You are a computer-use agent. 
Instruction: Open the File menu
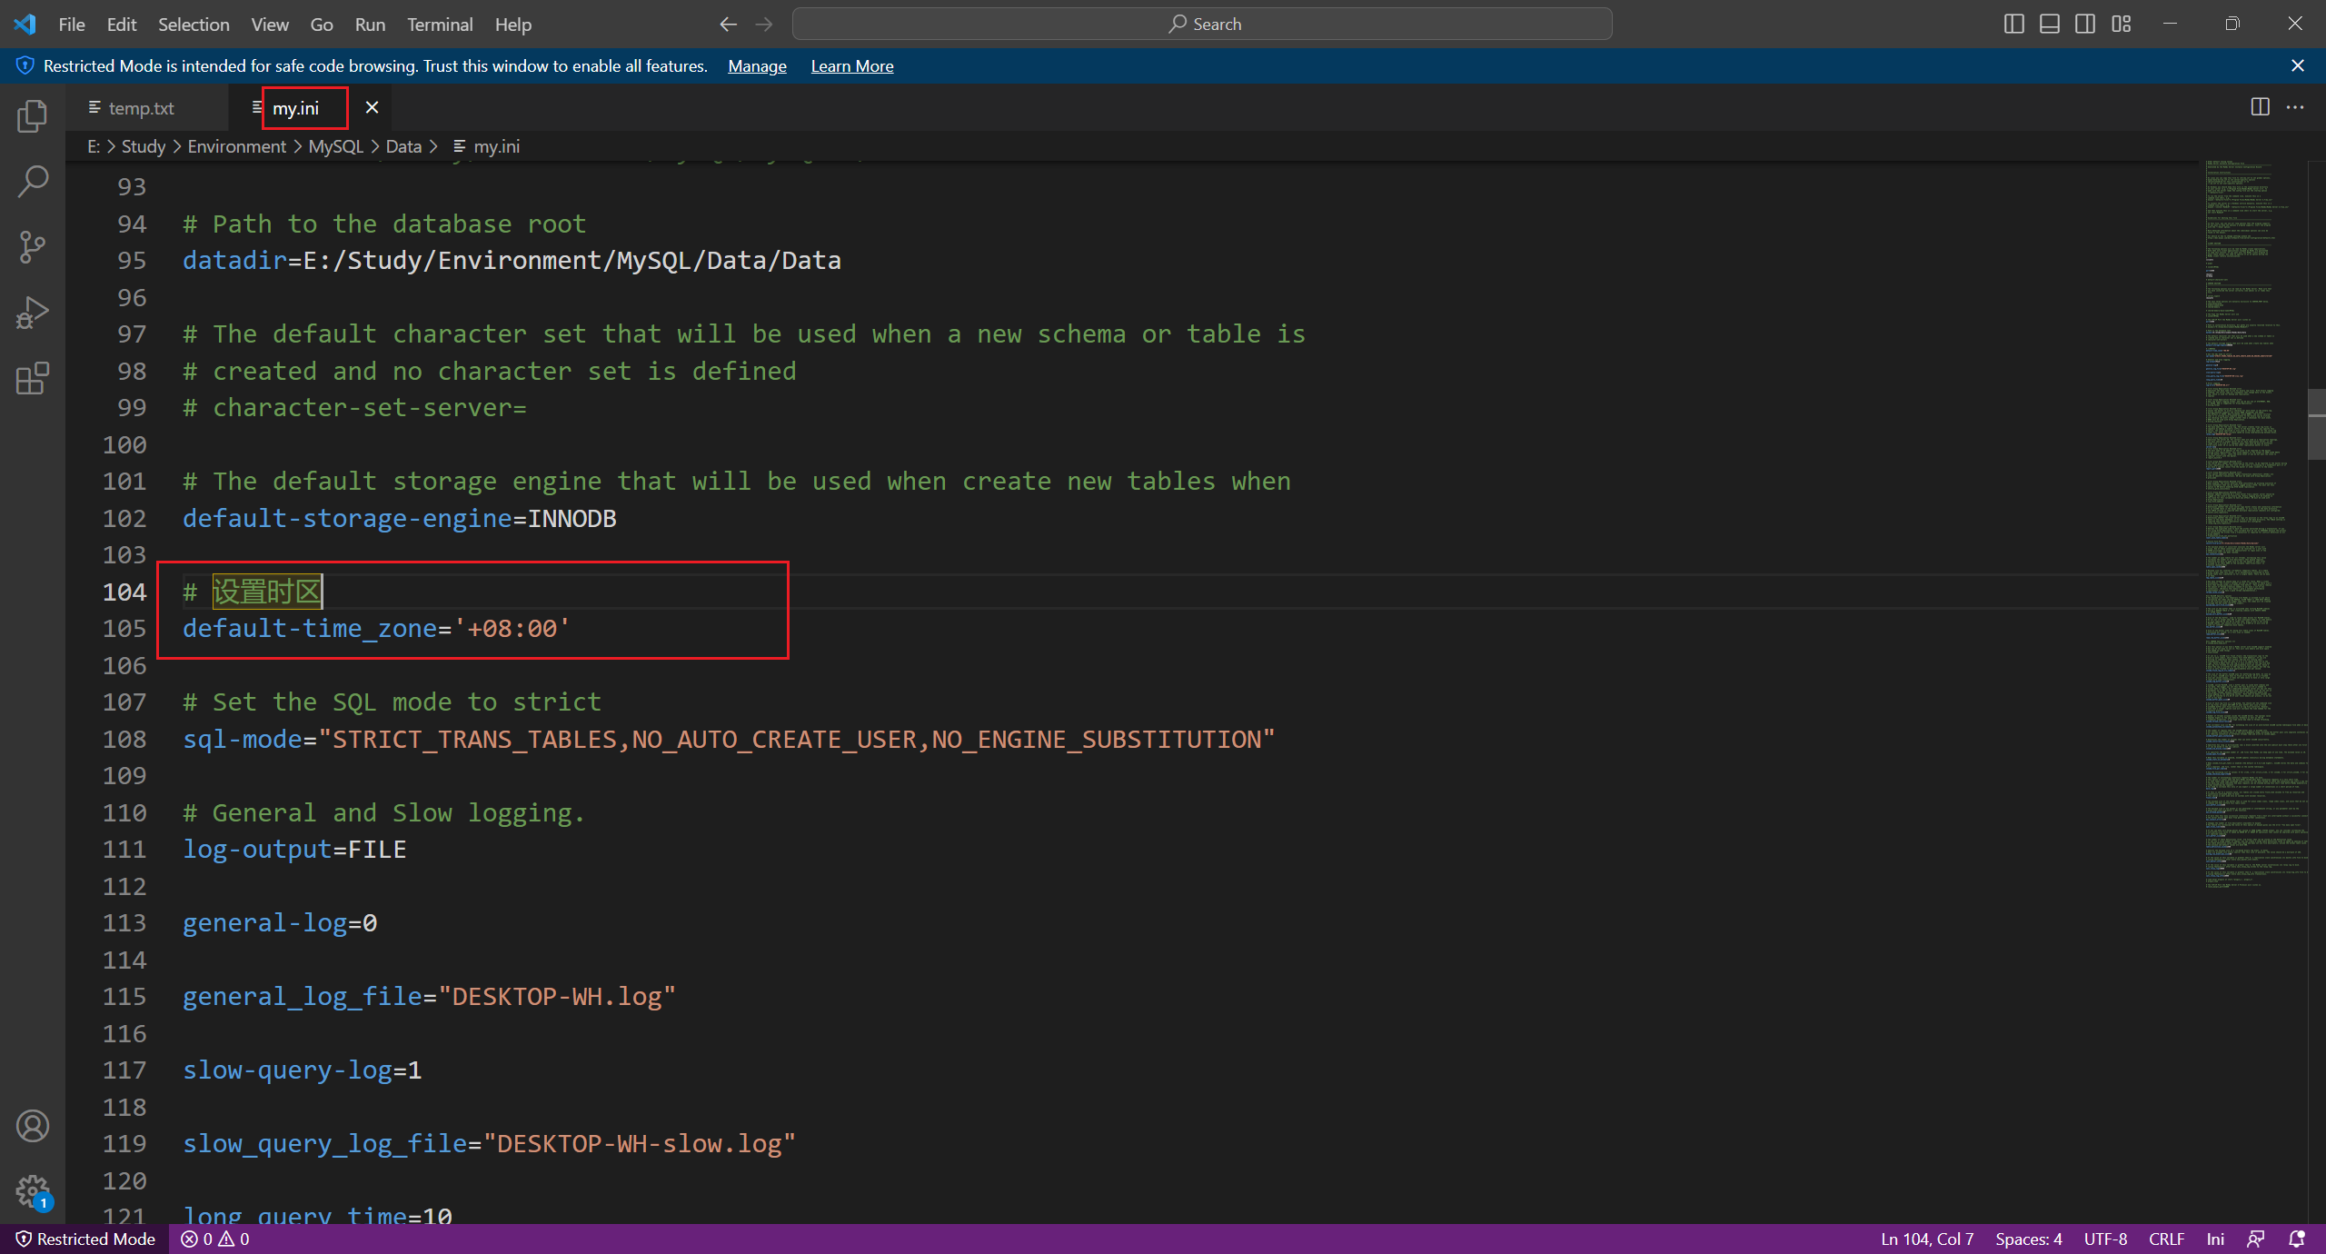click(x=72, y=25)
